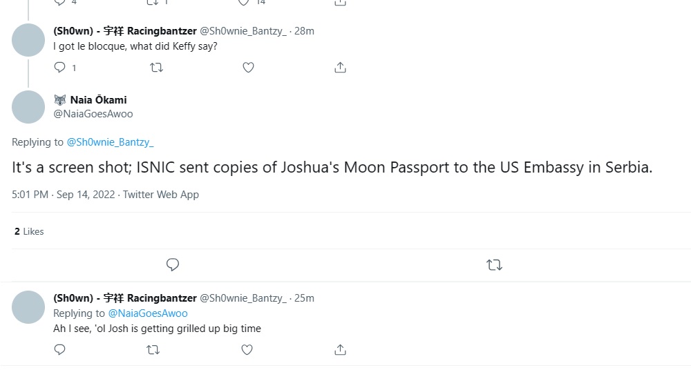Retweet the 'grilled up big time' tweet
The image size is (691, 370).
pos(153,349)
